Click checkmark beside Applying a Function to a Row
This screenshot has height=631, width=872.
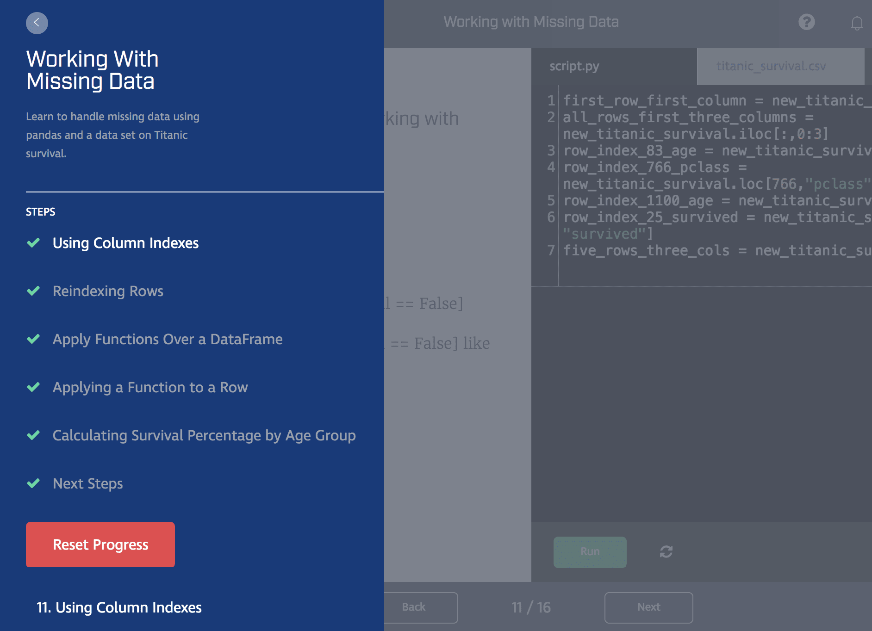pyautogui.click(x=33, y=387)
